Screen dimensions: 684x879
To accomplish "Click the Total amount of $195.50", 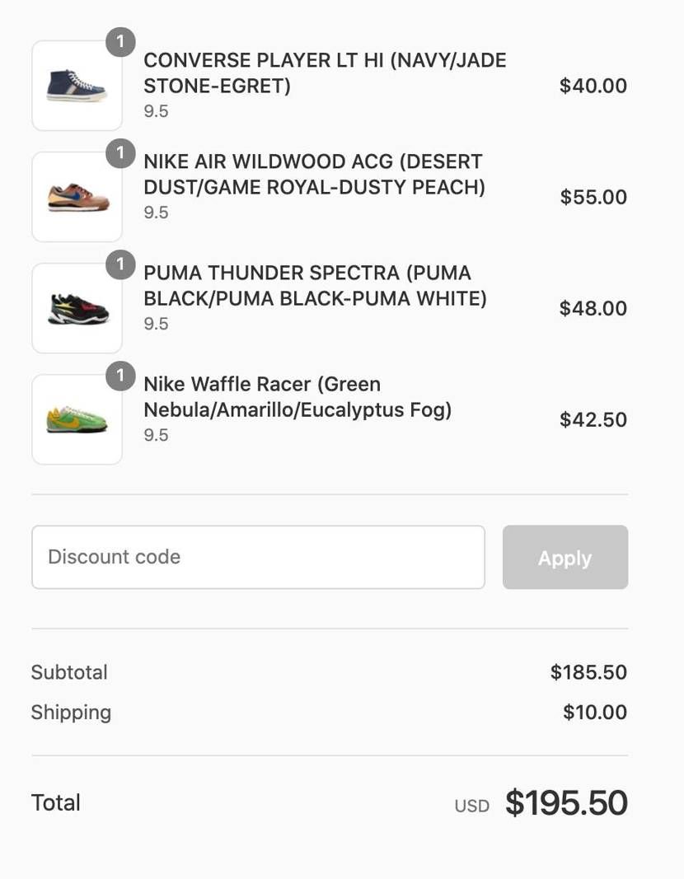I will [x=566, y=801].
